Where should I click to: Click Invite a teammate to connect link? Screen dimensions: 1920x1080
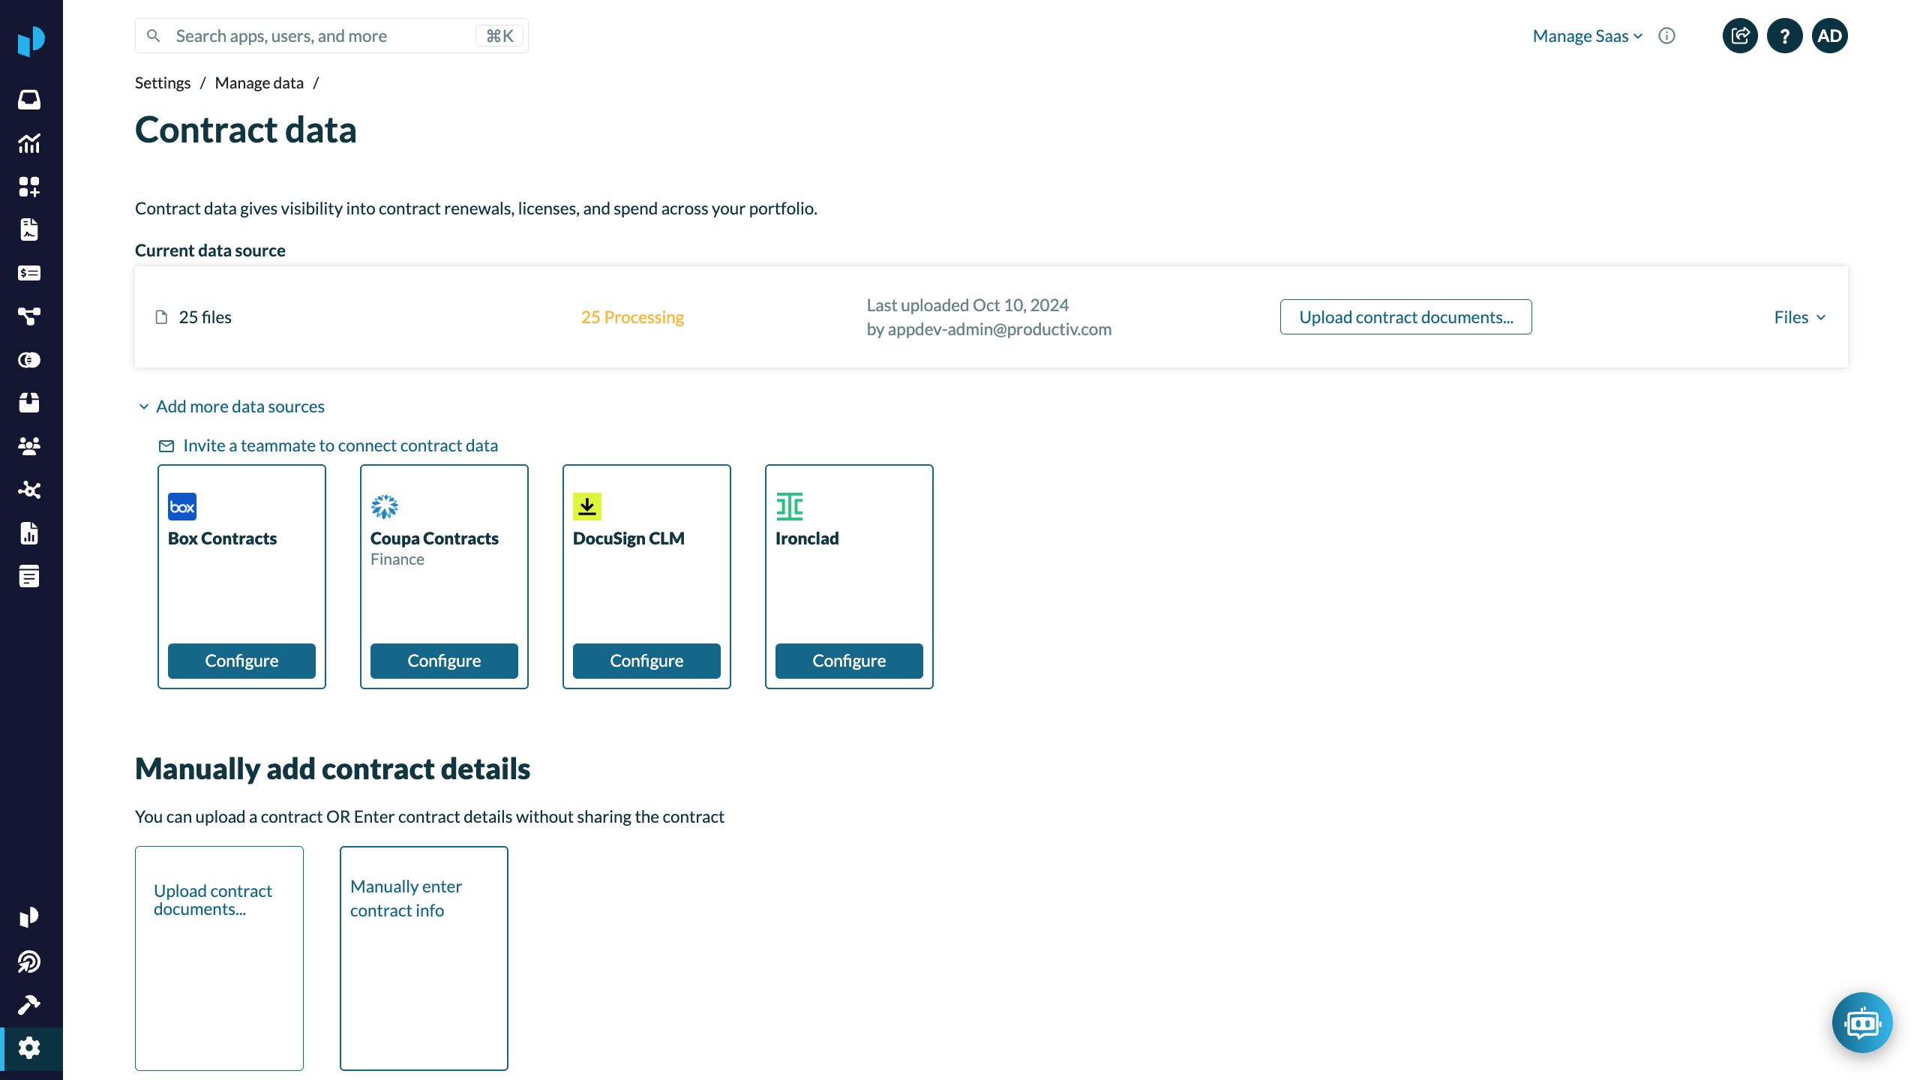click(340, 445)
